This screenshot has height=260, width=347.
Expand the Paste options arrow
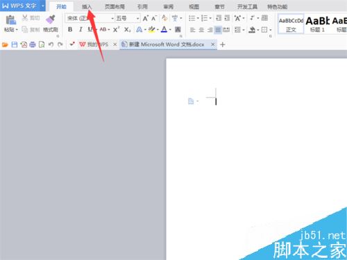point(17,30)
